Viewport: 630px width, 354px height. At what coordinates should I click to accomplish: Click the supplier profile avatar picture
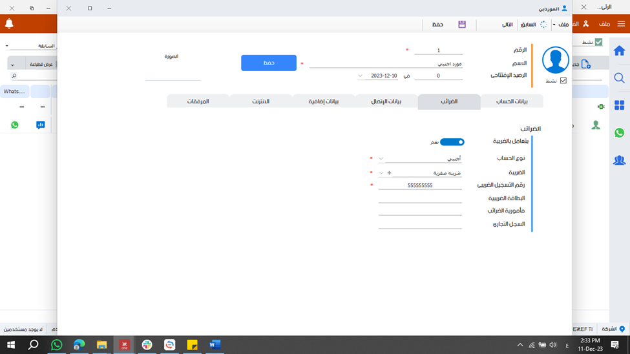555,60
